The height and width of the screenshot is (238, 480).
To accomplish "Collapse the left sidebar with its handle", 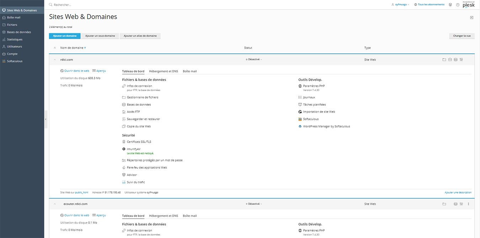I will click(46, 119).
